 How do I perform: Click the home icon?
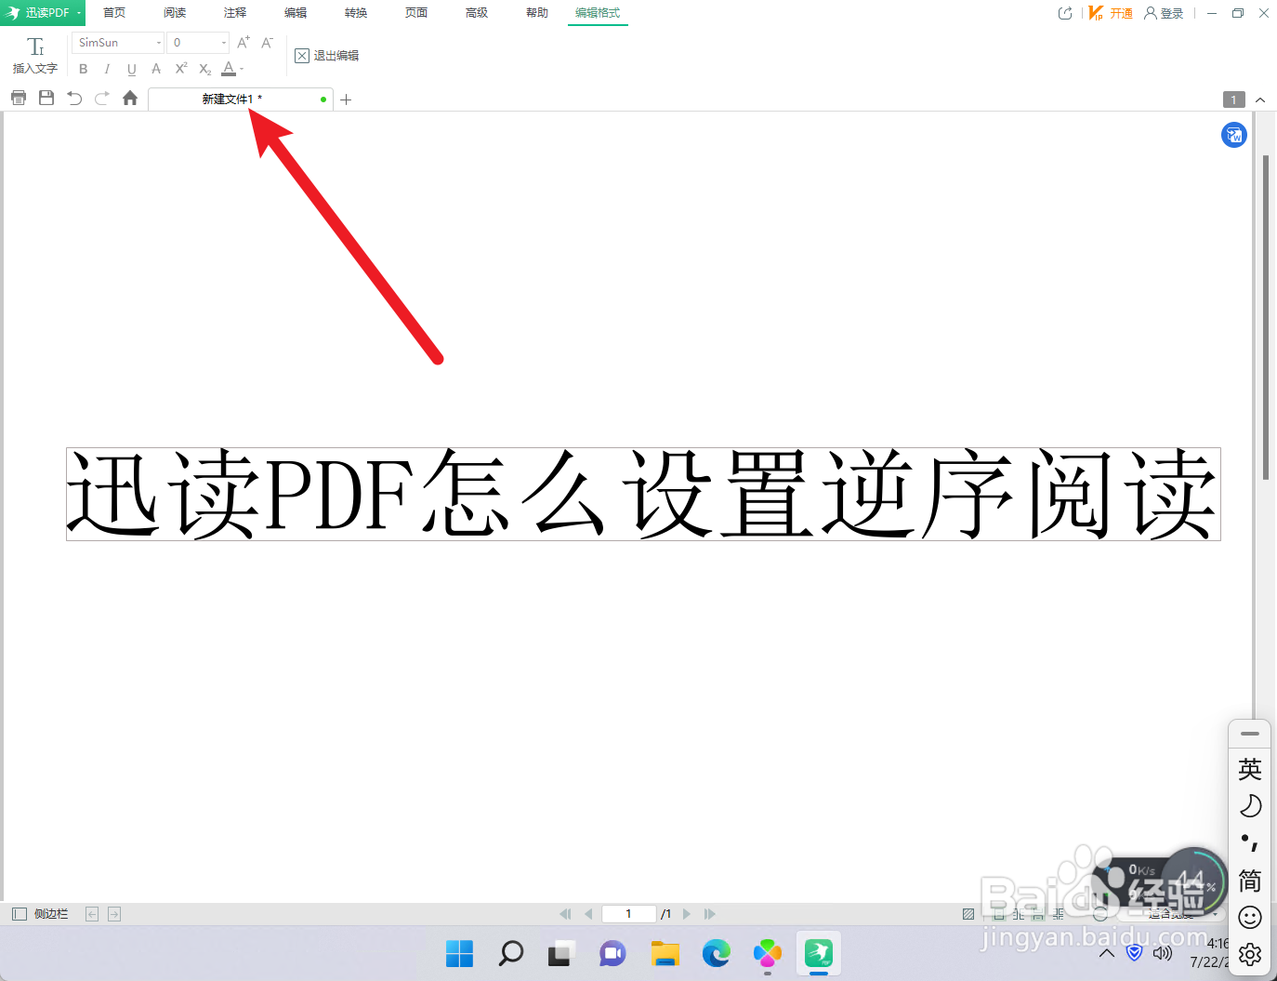(130, 98)
